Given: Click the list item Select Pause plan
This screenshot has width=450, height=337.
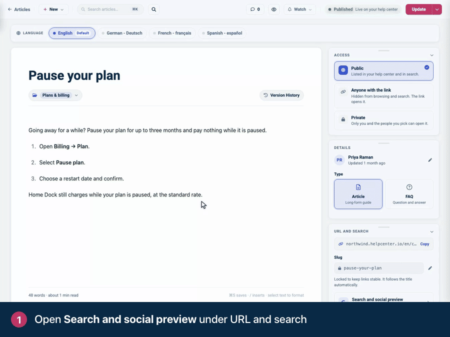Looking at the screenshot, I should click(62, 162).
